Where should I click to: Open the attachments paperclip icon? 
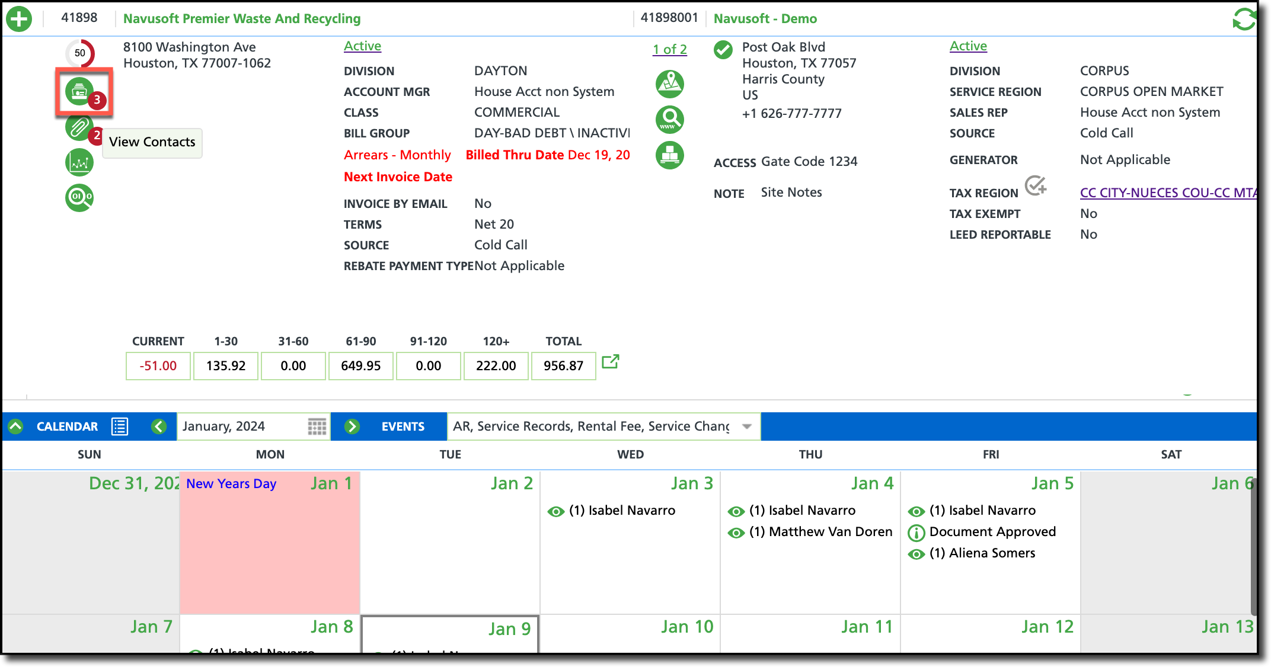pyautogui.click(x=79, y=127)
